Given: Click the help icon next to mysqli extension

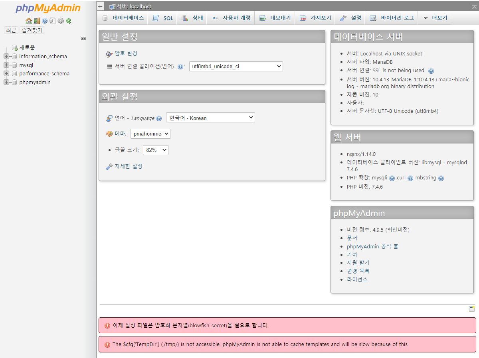Looking at the screenshot, I should pos(392,178).
